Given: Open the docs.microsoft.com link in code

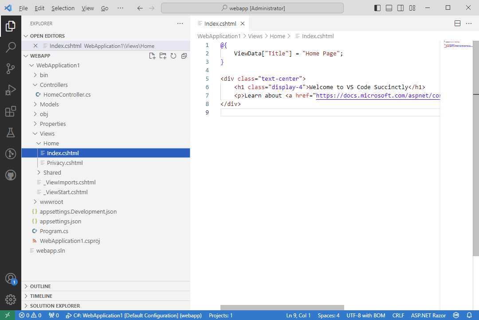Looking at the screenshot, I should (x=378, y=96).
